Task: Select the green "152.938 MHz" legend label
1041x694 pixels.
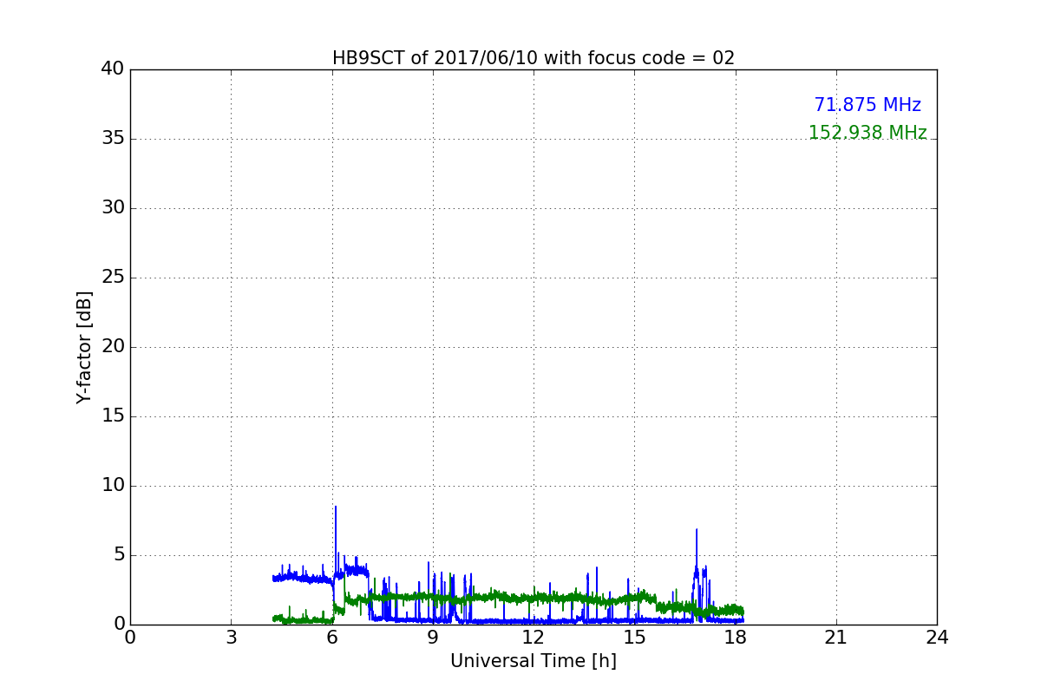Action: (867, 133)
